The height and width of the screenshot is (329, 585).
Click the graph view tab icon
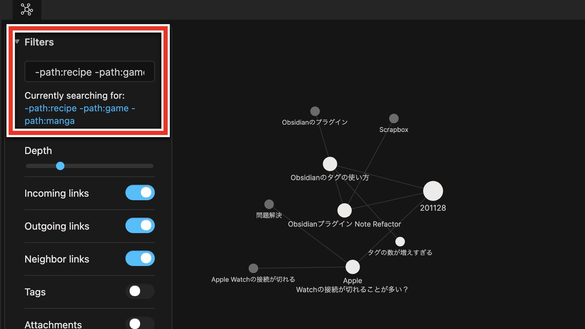(x=27, y=9)
